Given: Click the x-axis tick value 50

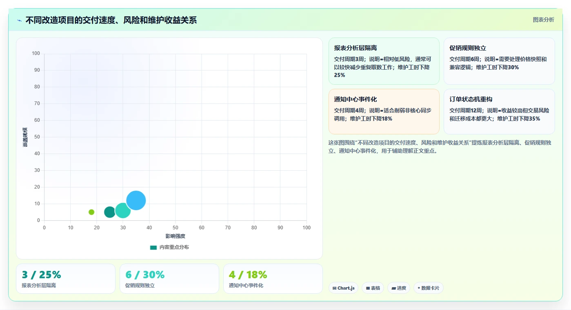Looking at the screenshot, I should (x=176, y=227).
